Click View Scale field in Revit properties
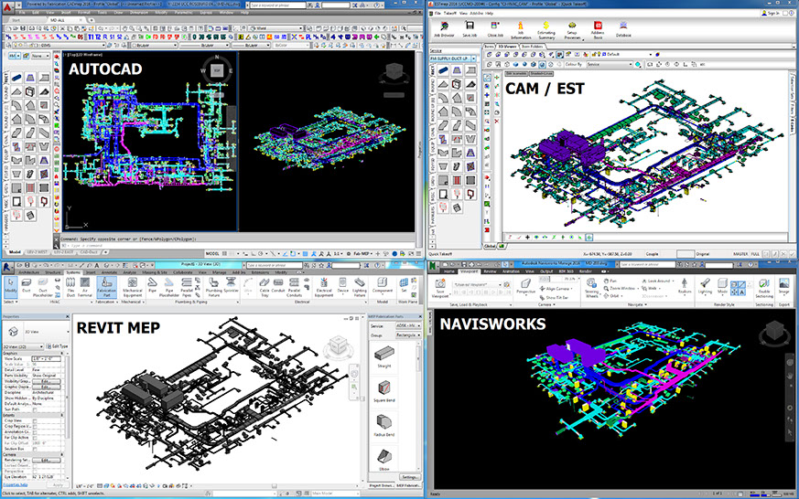The width and height of the screenshot is (799, 499). 47,358
